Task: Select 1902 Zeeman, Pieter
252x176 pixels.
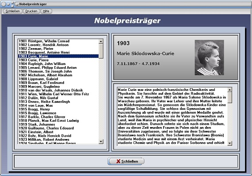Action: click(x=58, y=49)
